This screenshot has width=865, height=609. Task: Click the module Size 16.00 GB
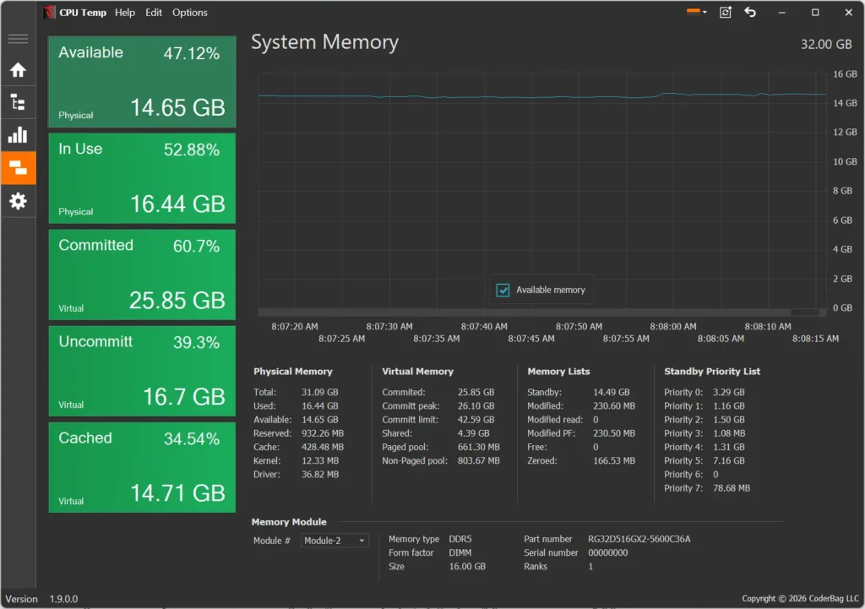pos(467,567)
